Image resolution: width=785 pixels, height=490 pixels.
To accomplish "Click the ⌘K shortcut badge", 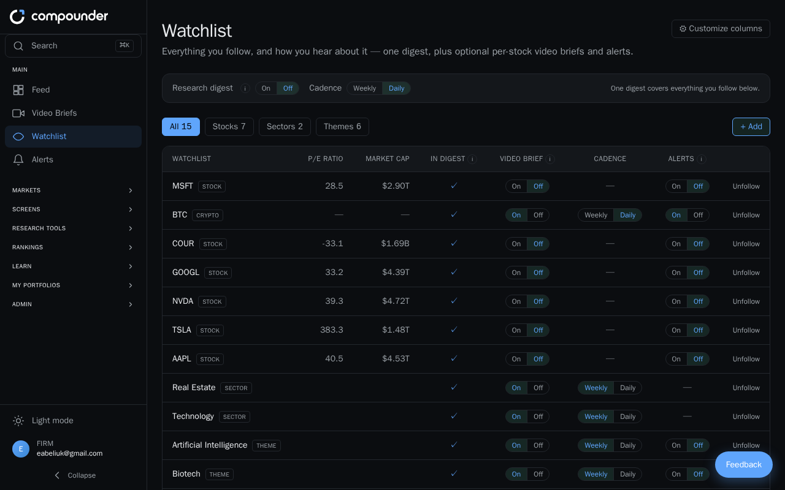I will click(x=124, y=45).
